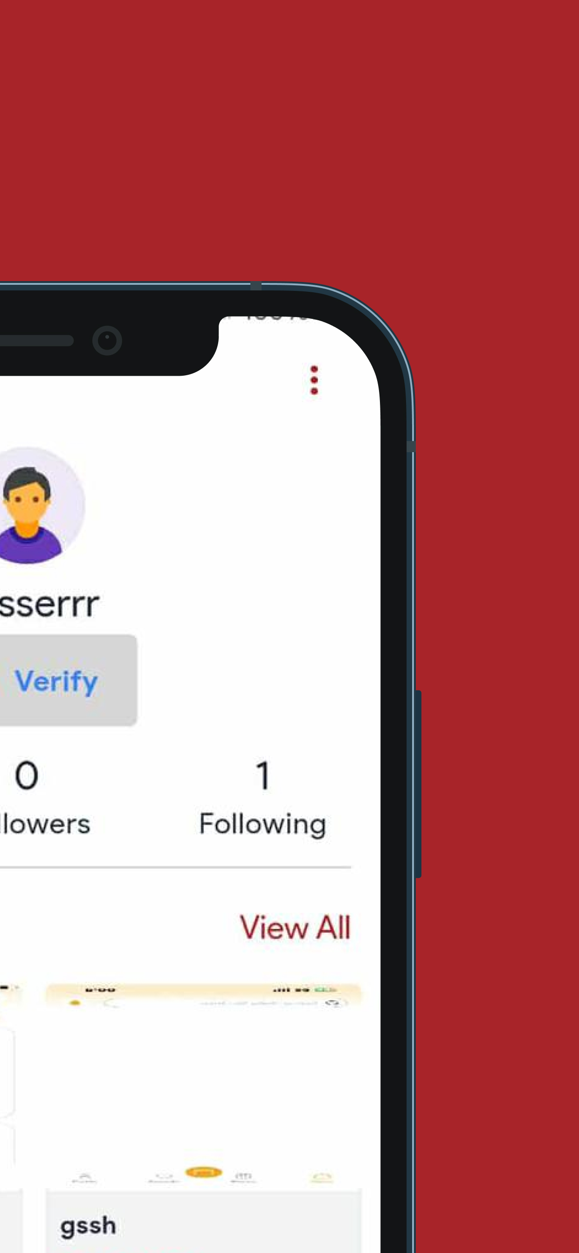The height and width of the screenshot is (1253, 579).
Task: Open the View All link
Action: (x=295, y=927)
